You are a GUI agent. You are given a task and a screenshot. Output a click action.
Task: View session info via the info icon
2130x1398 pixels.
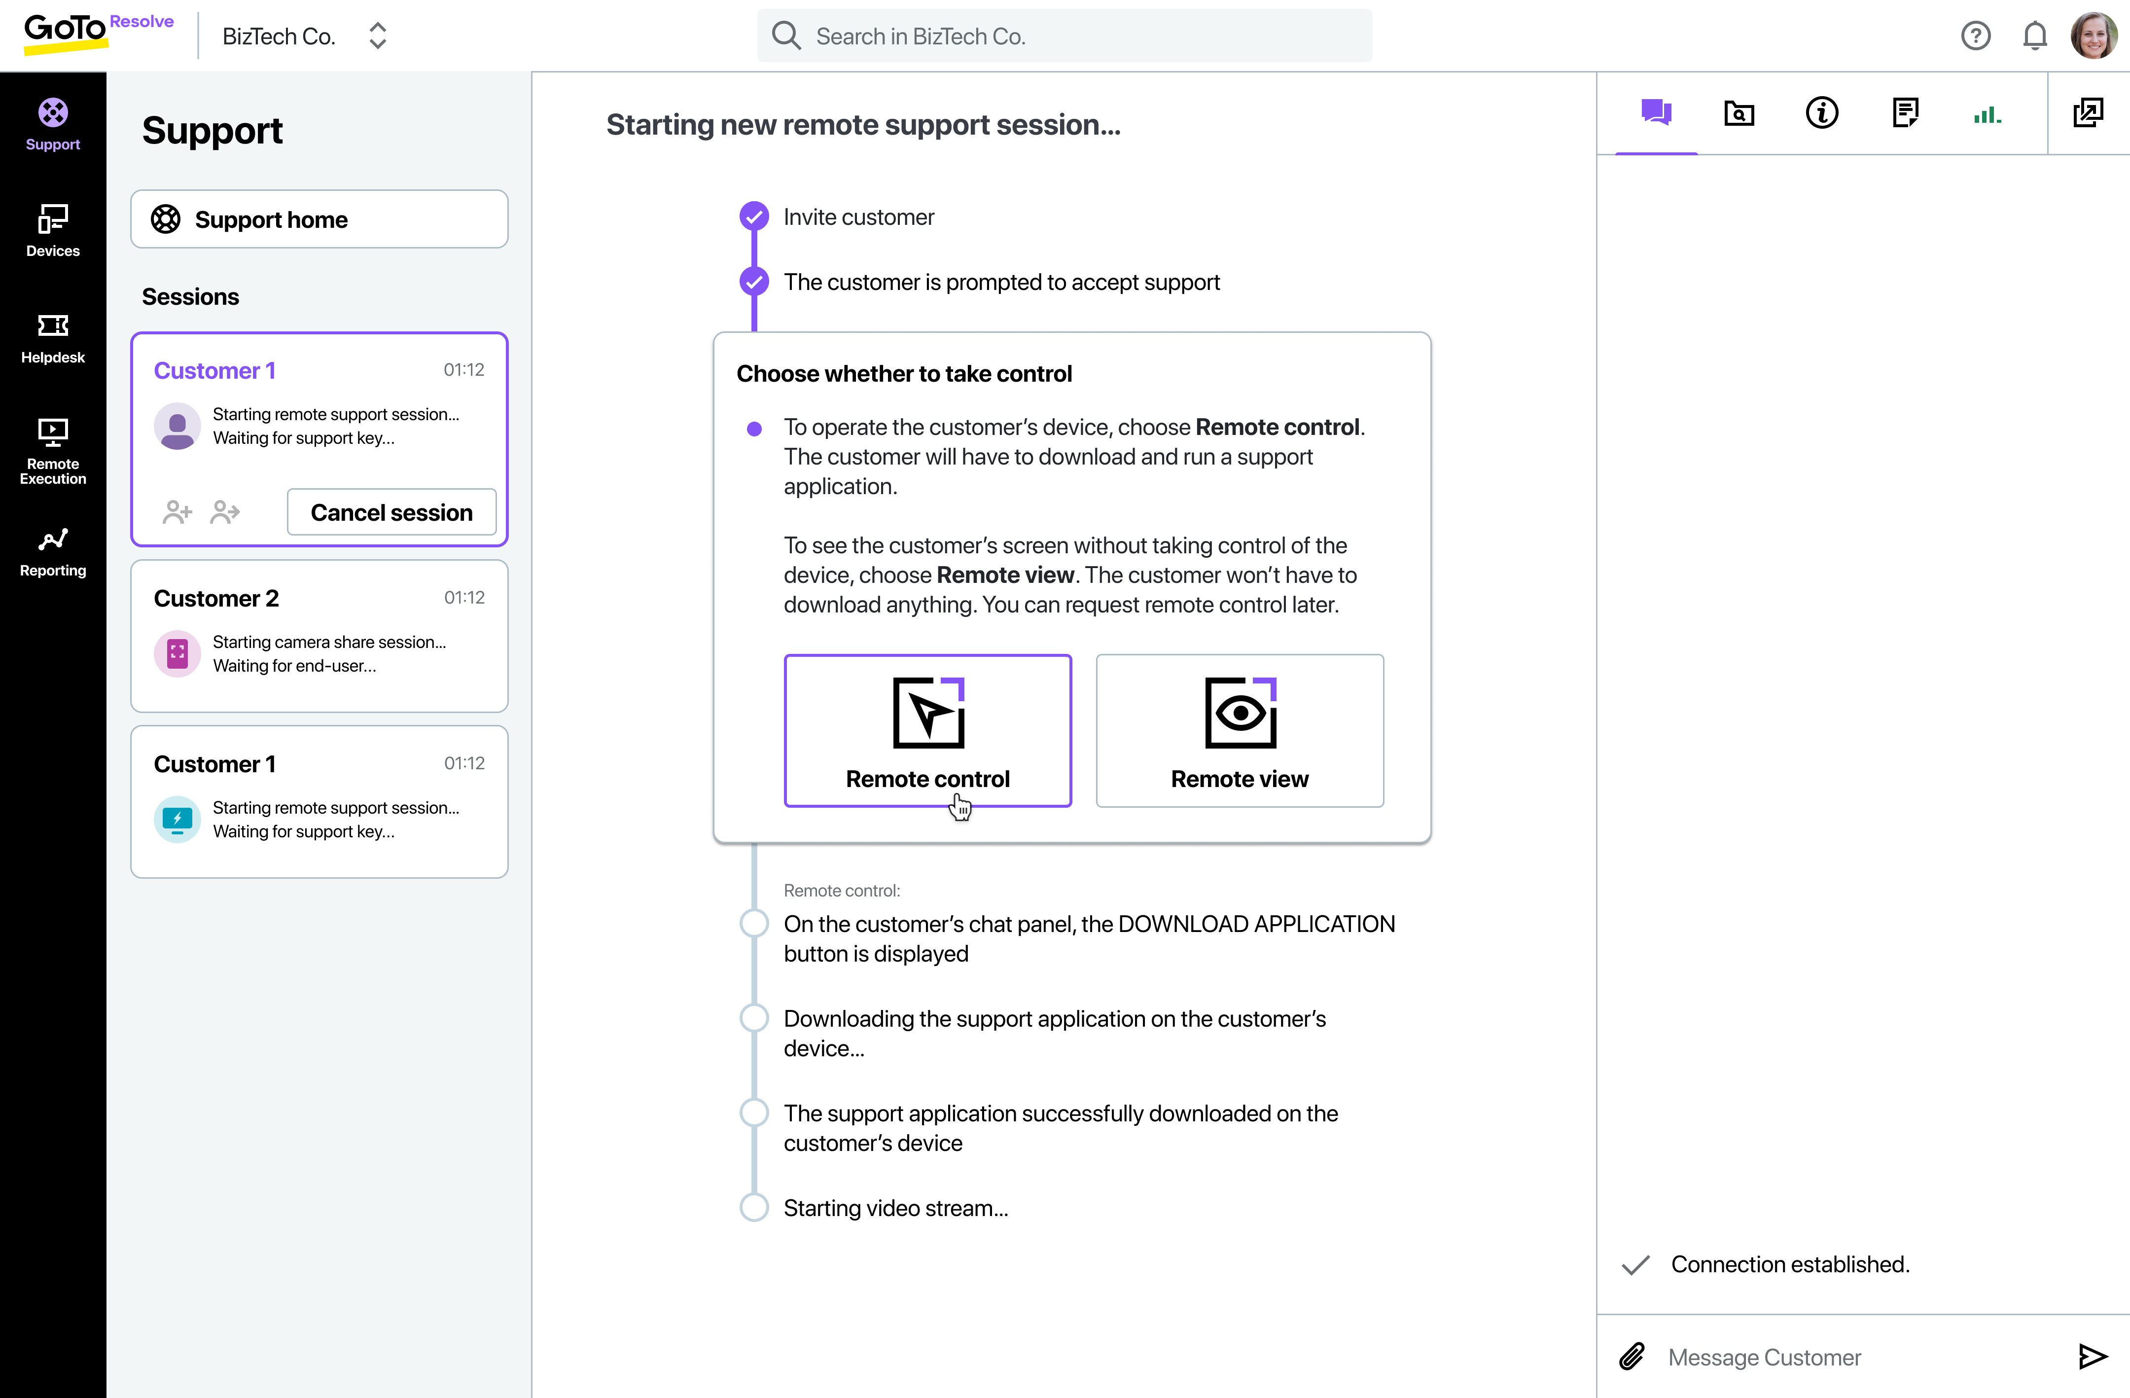click(x=1821, y=113)
